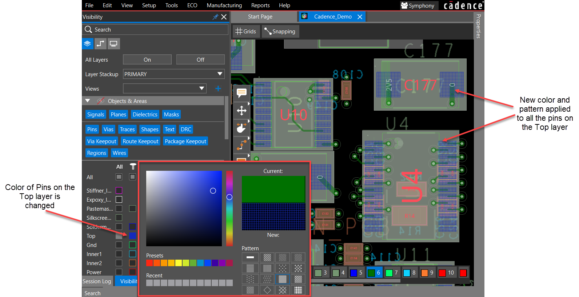Toggle Expoxy layer visibility box
This screenshot has width=579, height=297.
click(x=119, y=199)
